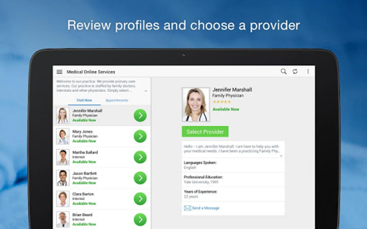Tap the green arrow for Jennifer Marshall
The height and width of the screenshot is (229, 367).
pyautogui.click(x=140, y=116)
